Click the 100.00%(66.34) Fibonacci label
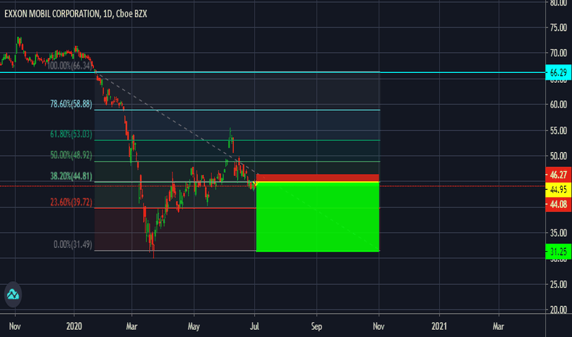The image size is (572, 337). tap(70, 66)
